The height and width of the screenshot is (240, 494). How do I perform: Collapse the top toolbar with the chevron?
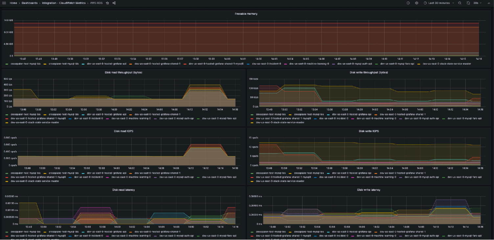[x=489, y=3]
